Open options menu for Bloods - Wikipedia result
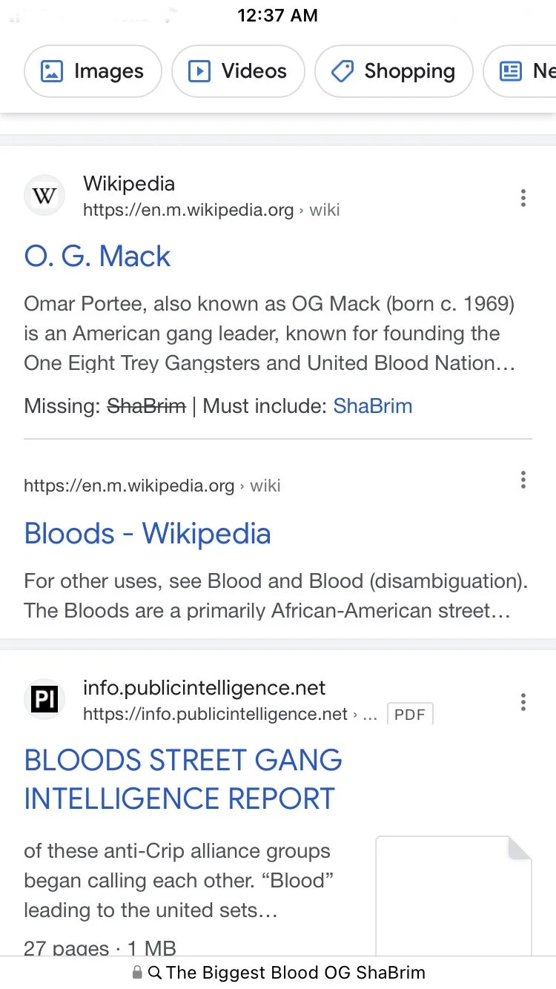This screenshot has width=556, height=989. tap(523, 480)
